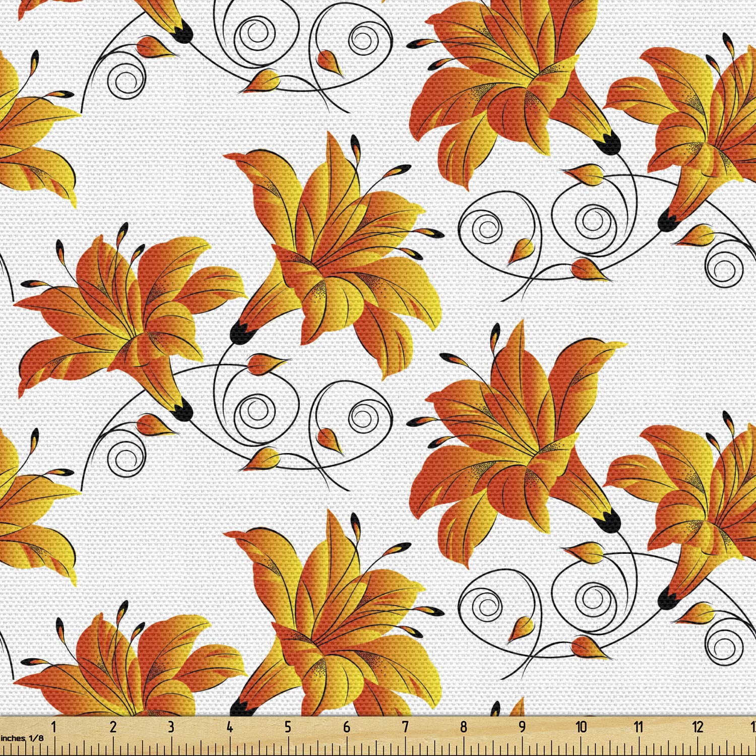Click the number 10 on the ruler
This screenshot has width=756, height=756.
(x=581, y=727)
